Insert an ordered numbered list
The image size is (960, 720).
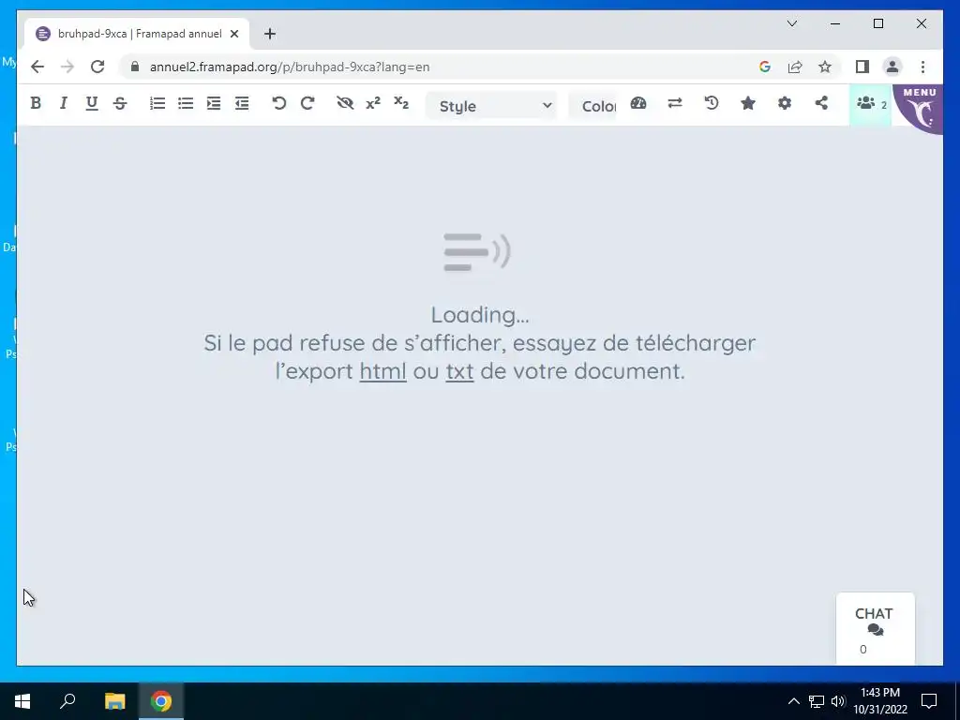click(x=157, y=103)
